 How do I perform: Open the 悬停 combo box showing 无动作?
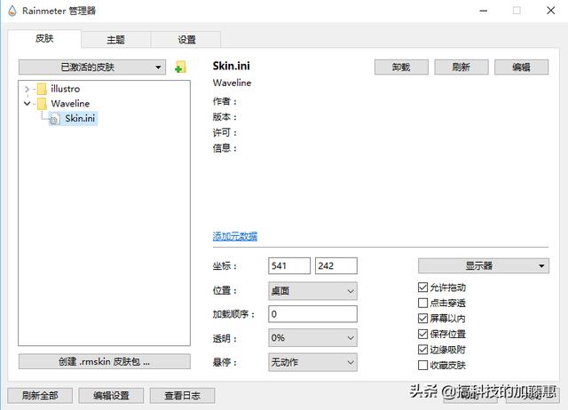click(x=312, y=362)
